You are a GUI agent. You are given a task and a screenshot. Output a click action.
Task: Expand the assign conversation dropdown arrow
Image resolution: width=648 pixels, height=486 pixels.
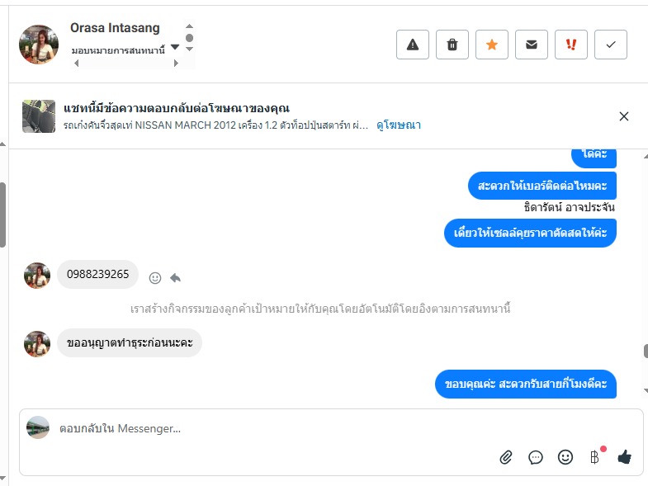175,47
